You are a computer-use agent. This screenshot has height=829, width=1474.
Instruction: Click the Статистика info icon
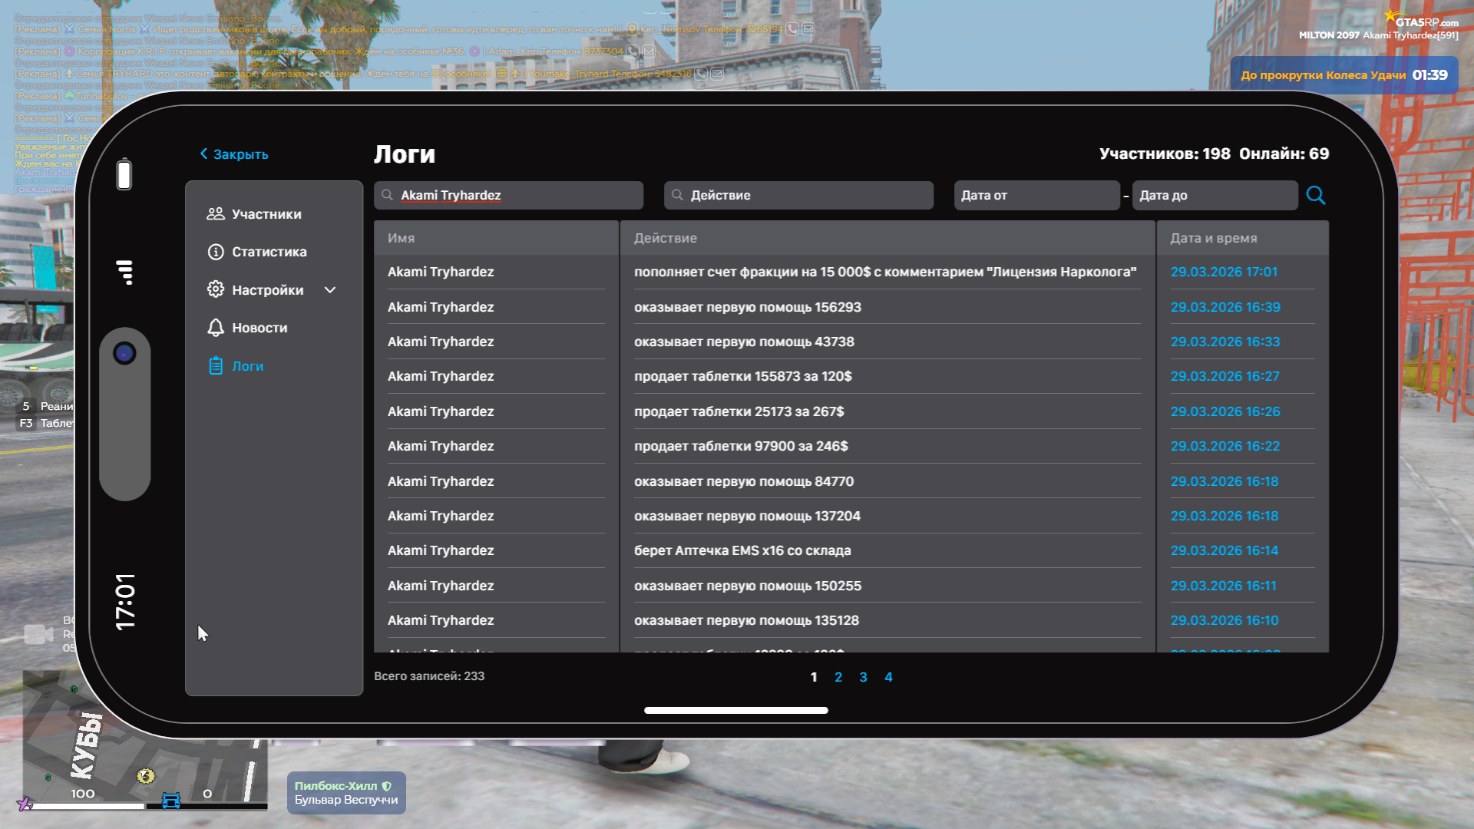(216, 252)
